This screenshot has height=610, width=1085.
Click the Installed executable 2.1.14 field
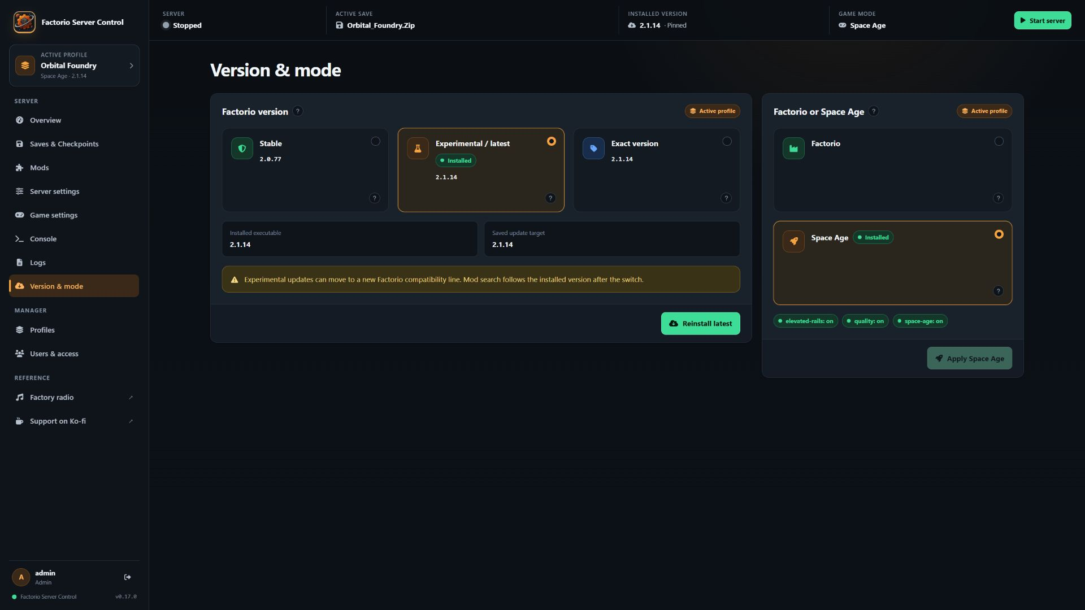350,239
